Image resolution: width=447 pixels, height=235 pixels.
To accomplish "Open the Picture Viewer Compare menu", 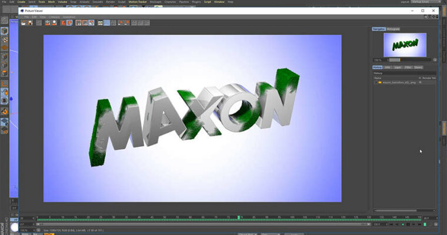I will pos(54,17).
